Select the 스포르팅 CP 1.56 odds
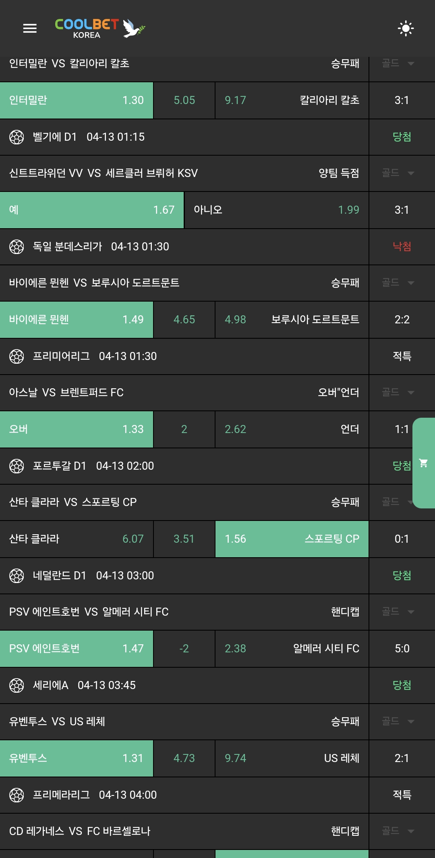 292,539
